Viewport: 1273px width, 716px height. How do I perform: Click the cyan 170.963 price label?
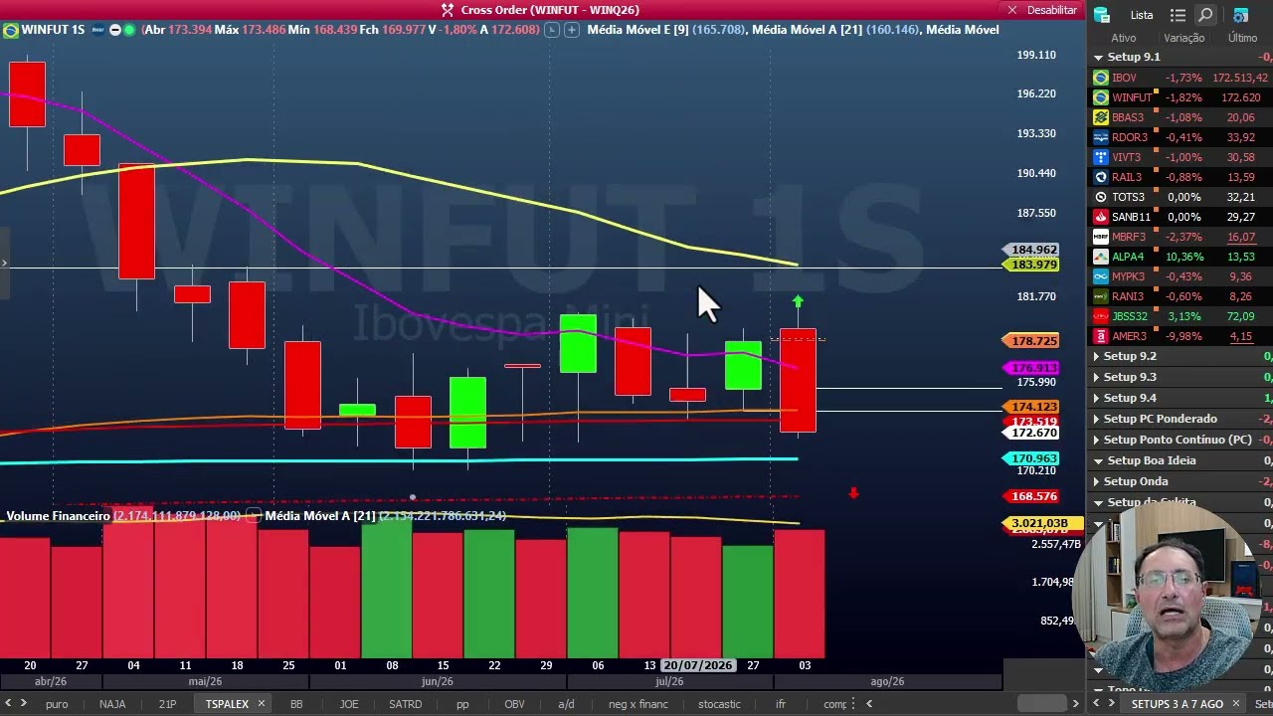pos(1033,458)
